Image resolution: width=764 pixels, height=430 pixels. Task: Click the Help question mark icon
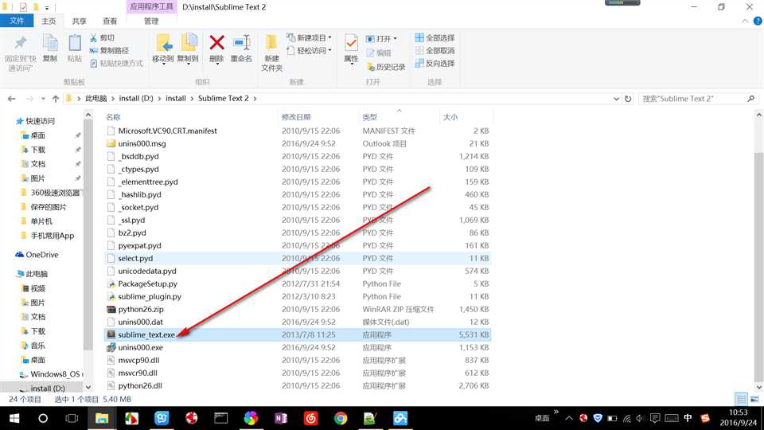[758, 21]
